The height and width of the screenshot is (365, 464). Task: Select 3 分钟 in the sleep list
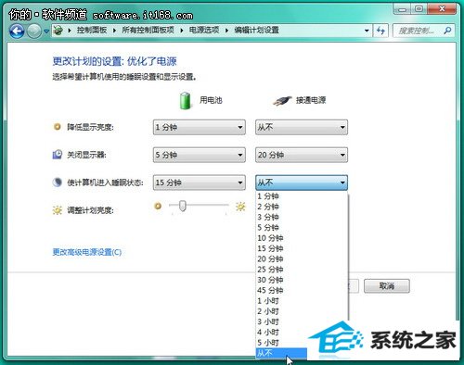click(302, 217)
